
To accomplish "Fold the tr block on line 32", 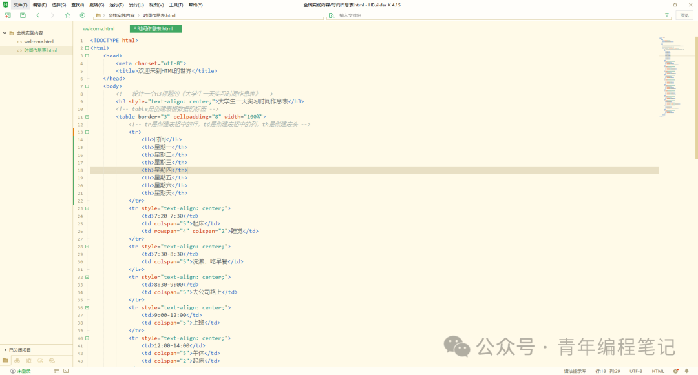I will pos(87,277).
